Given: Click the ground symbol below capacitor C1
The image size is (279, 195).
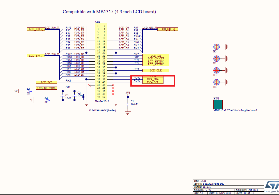Looking at the screenshot, I should pos(128,112).
